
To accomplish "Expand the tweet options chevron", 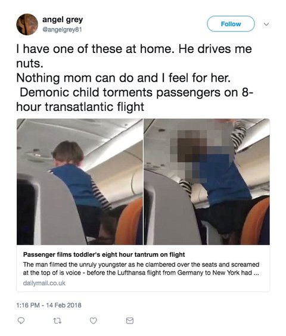I will click(x=266, y=24).
